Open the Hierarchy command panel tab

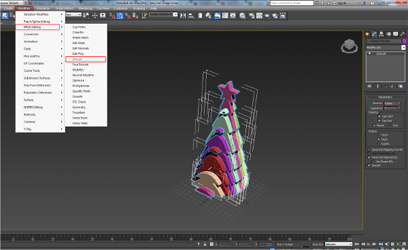coord(381,34)
